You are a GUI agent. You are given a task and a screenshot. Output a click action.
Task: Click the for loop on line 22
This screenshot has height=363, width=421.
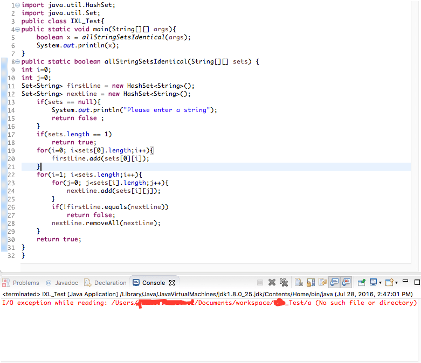(89, 174)
